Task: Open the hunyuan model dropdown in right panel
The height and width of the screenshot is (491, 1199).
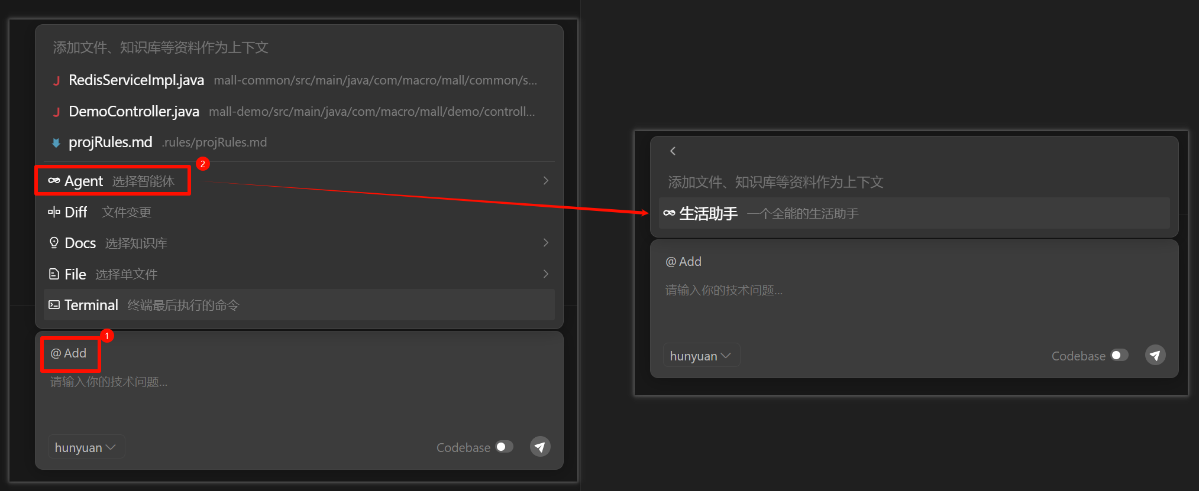Action: pos(701,356)
